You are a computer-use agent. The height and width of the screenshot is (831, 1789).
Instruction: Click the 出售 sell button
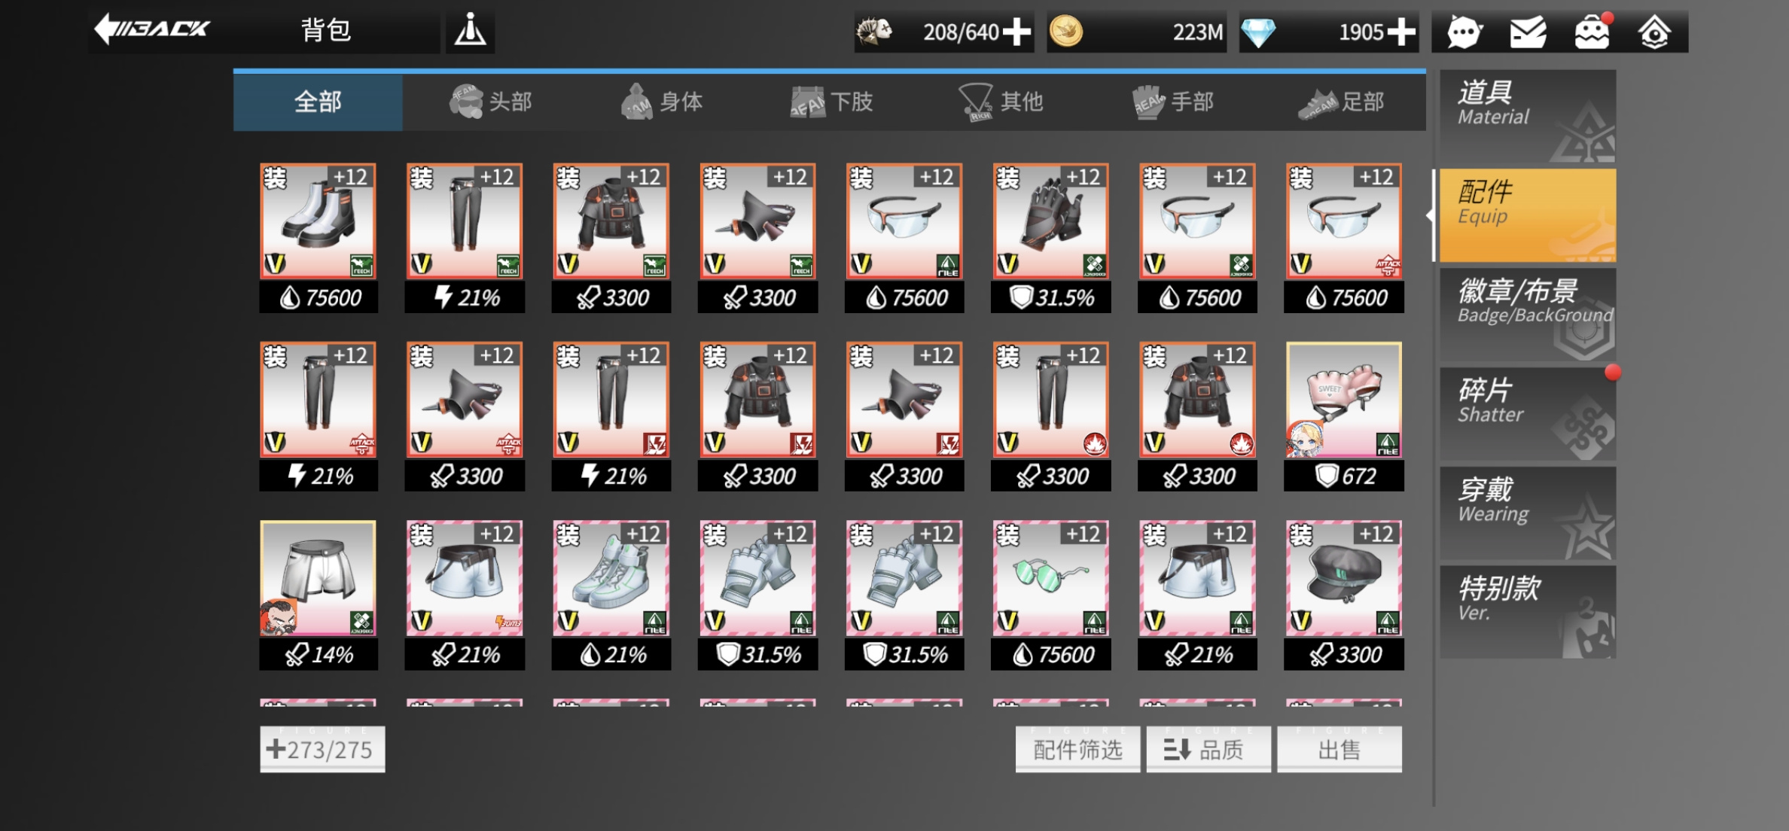click(x=1339, y=749)
